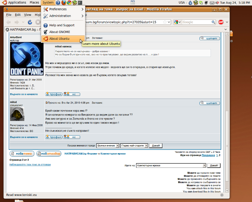252x202 pixels.
Task: Open the network monitor tray icon
Action: [207, 3]
